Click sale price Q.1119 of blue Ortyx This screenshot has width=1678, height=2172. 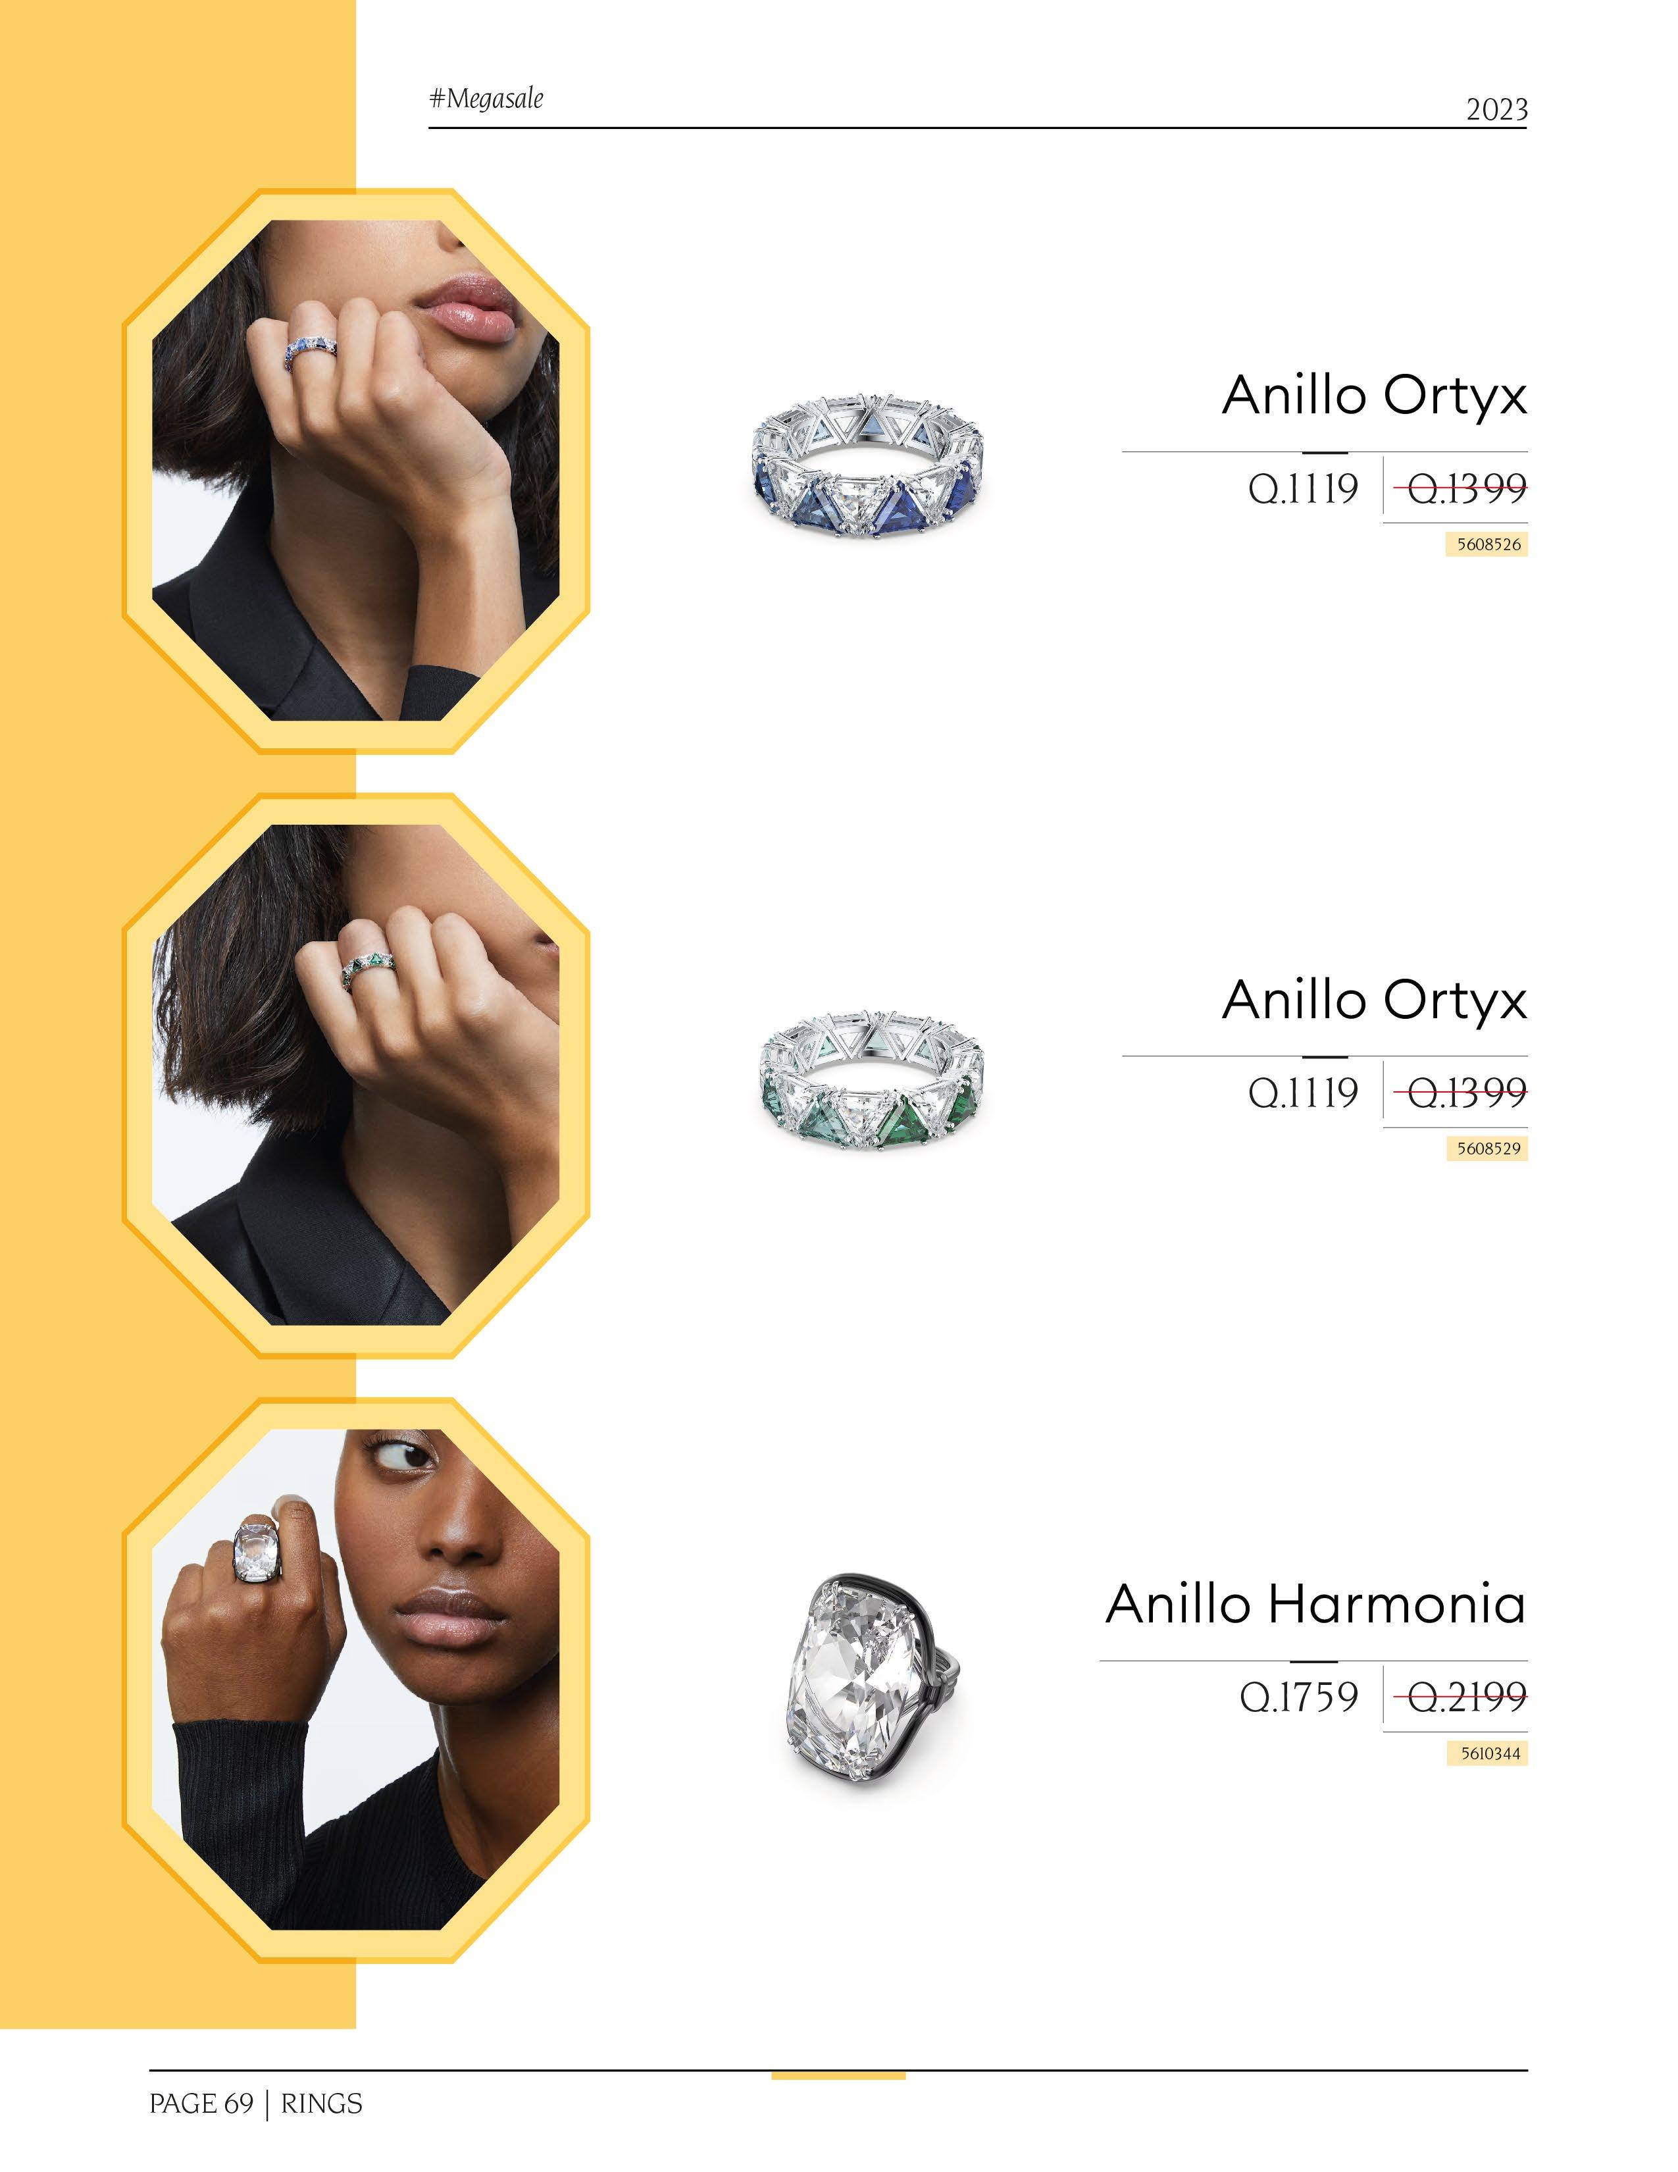[1303, 488]
